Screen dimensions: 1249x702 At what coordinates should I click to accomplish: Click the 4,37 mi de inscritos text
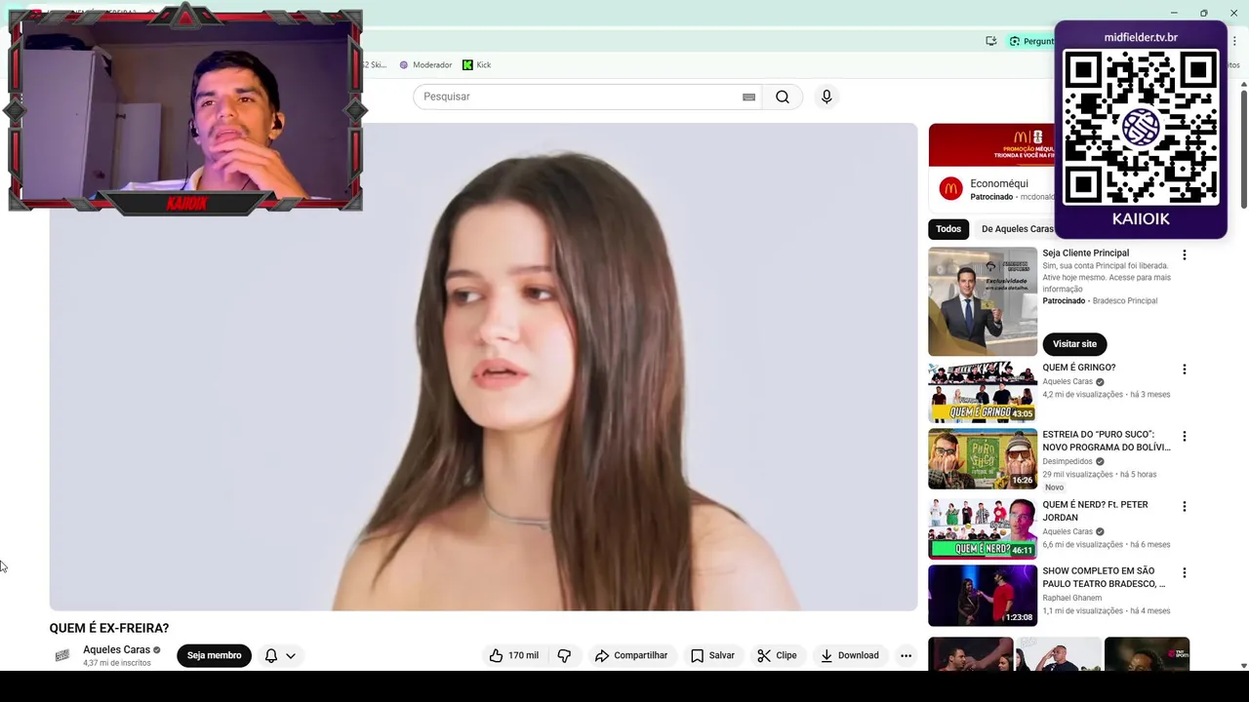117,663
